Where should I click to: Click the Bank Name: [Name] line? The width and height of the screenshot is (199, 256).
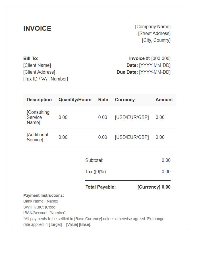pos(41,201)
